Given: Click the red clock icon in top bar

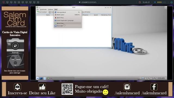Looking at the screenshot, I should [140, 2].
